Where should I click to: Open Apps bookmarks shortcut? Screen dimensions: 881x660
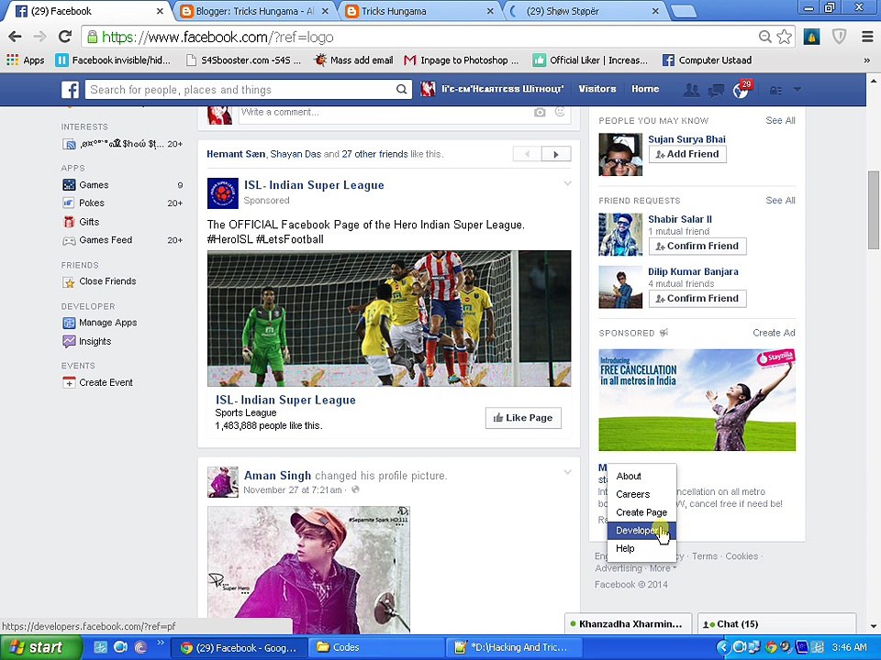pyautogui.click(x=26, y=60)
